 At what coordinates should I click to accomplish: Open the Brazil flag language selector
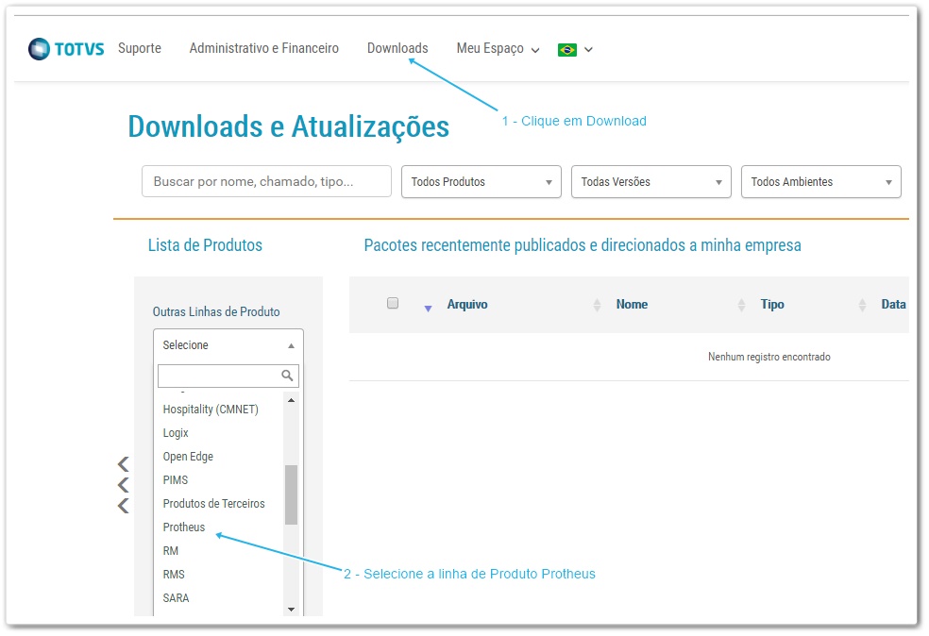[567, 50]
